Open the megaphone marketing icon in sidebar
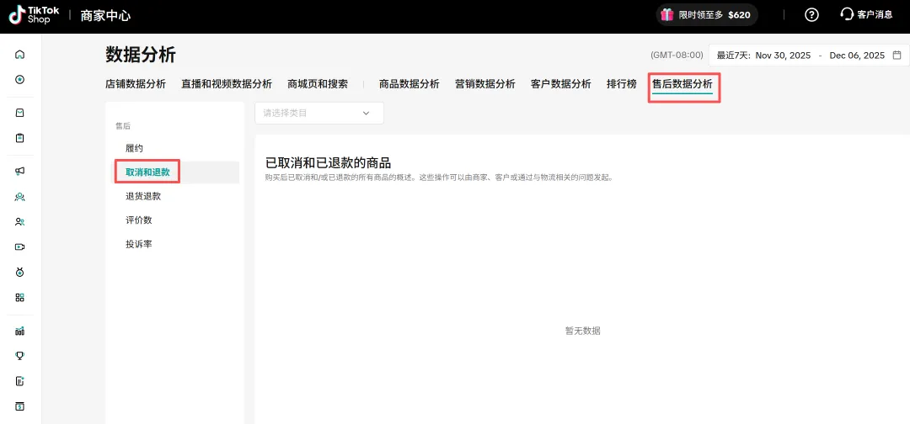910x424 pixels. [x=20, y=171]
